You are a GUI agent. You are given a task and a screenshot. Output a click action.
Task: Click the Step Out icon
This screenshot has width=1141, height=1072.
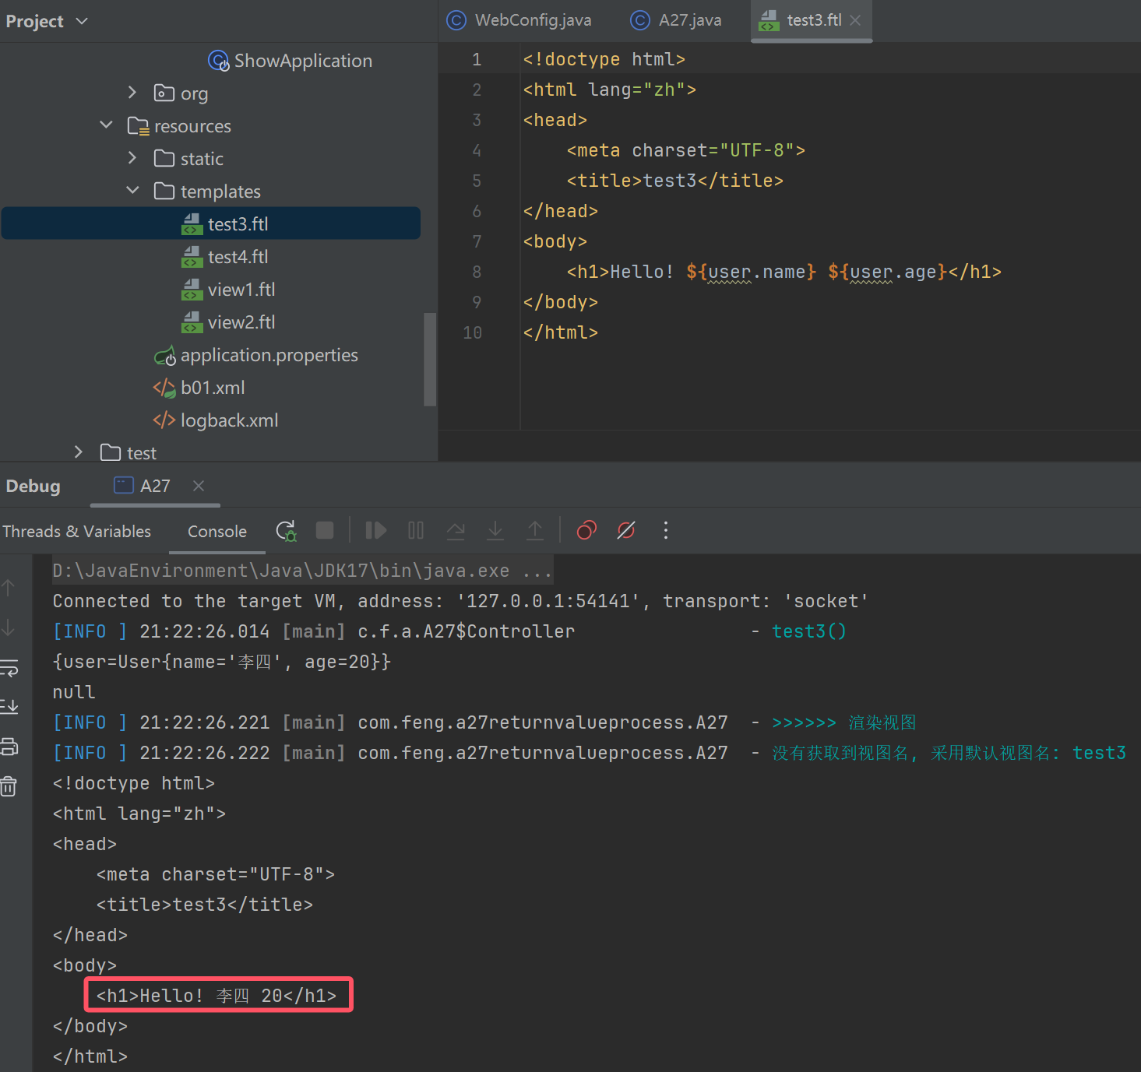click(x=535, y=531)
